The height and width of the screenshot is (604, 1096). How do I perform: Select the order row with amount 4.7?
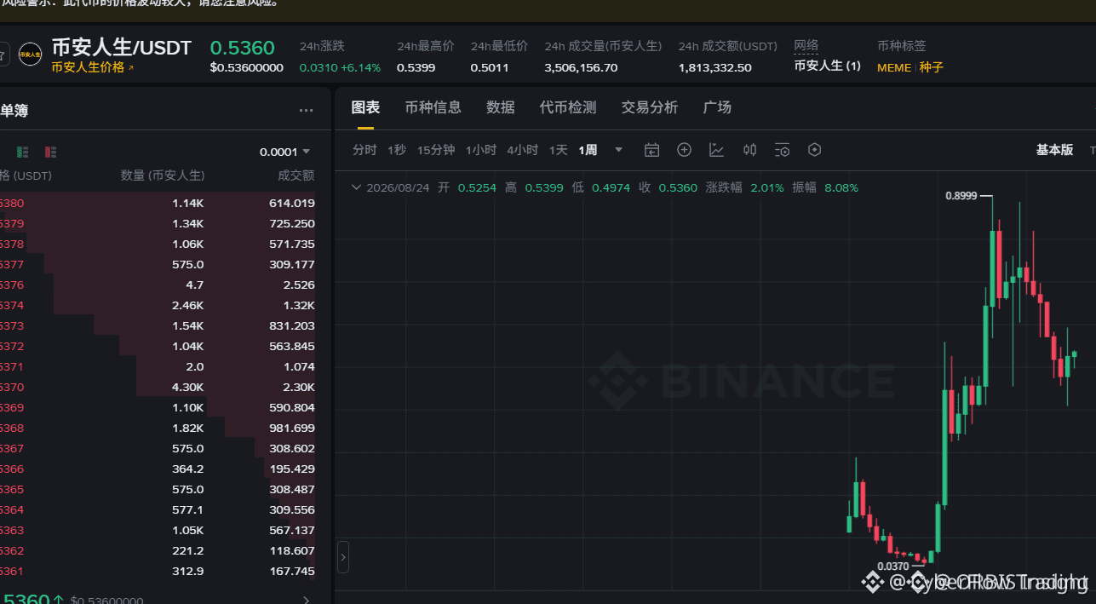click(x=158, y=285)
